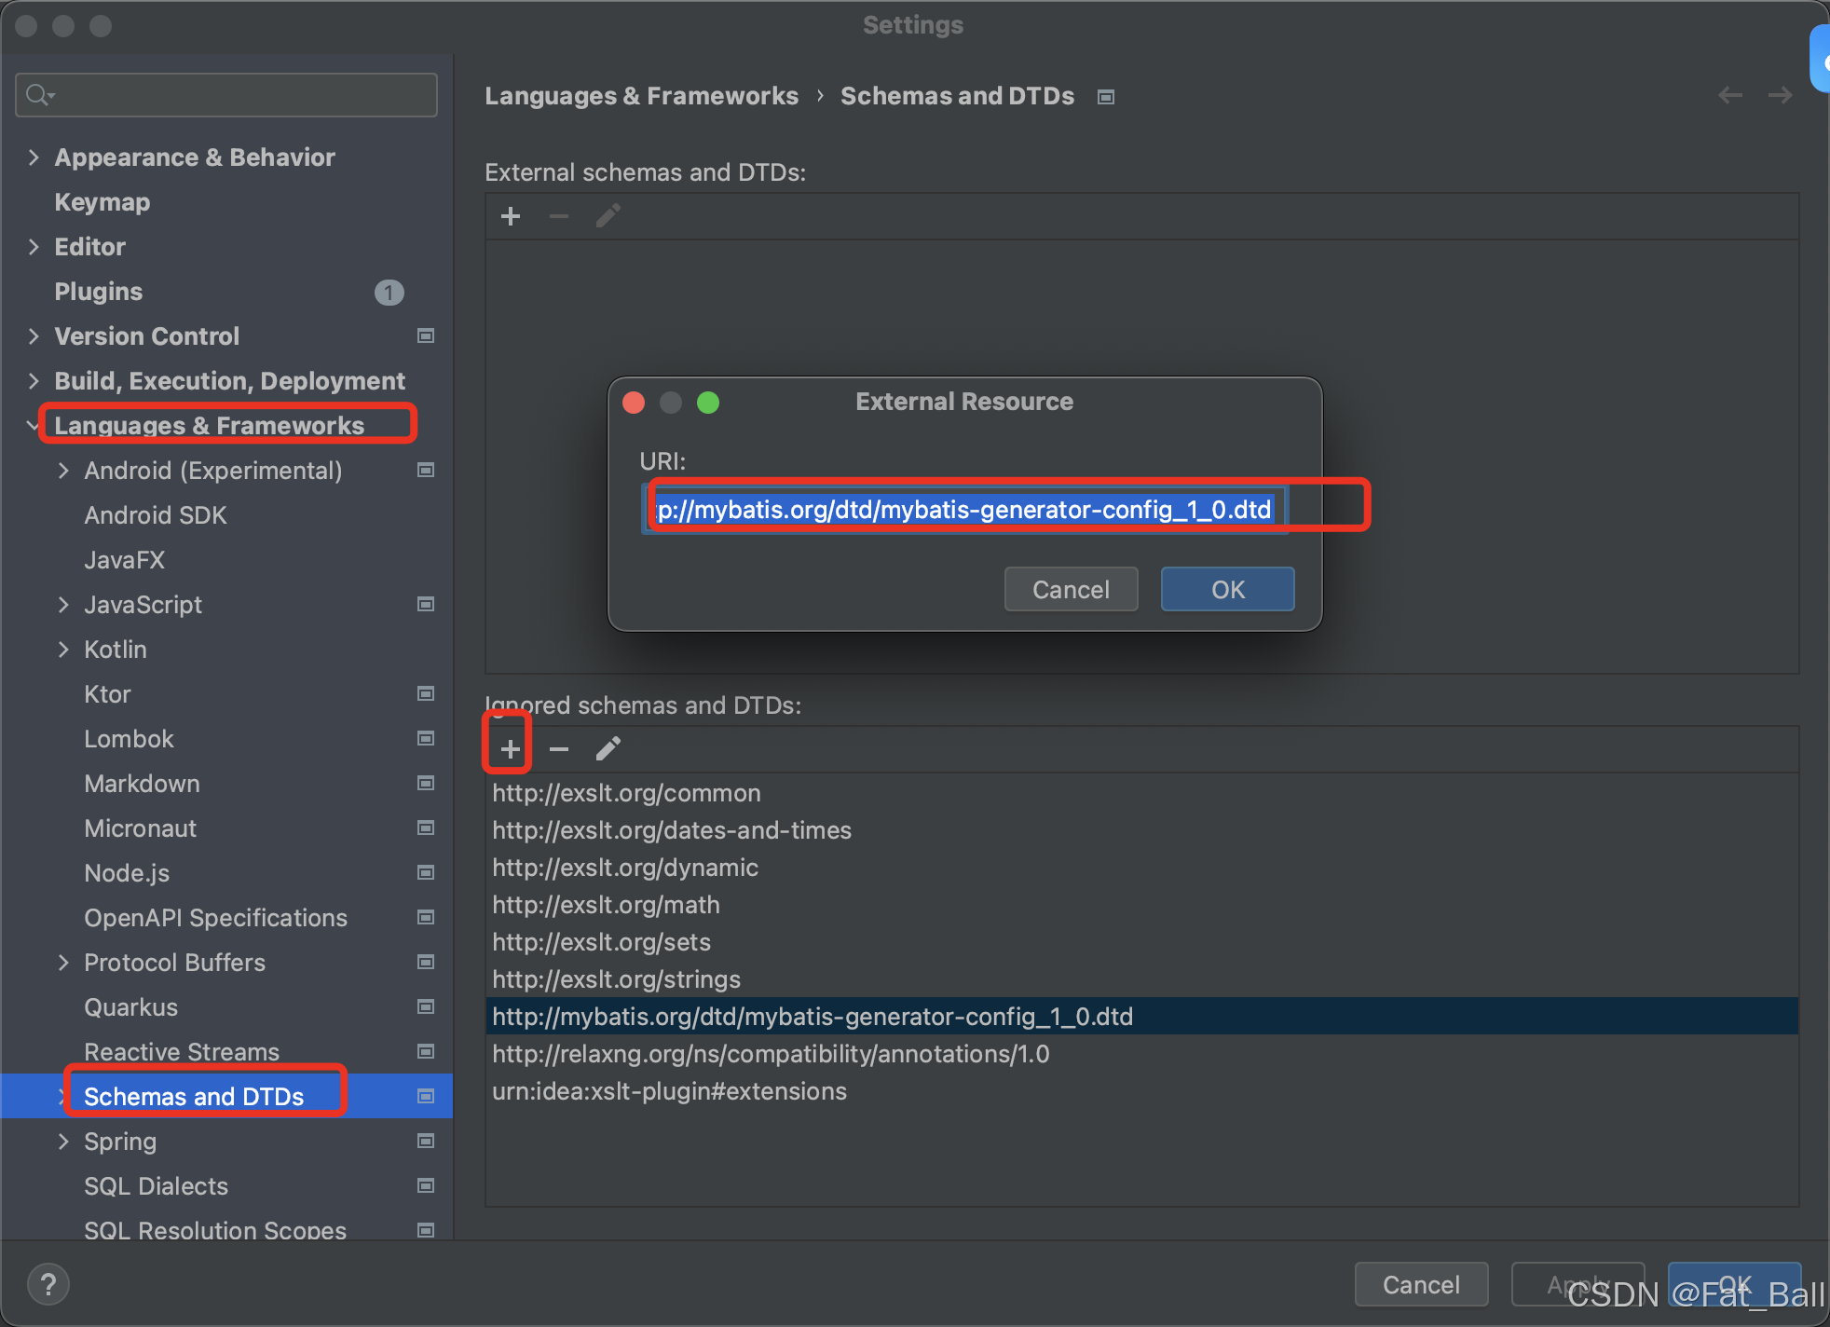Image resolution: width=1830 pixels, height=1327 pixels.
Task: Edit ignored schema with the pencil icon
Action: (x=608, y=748)
